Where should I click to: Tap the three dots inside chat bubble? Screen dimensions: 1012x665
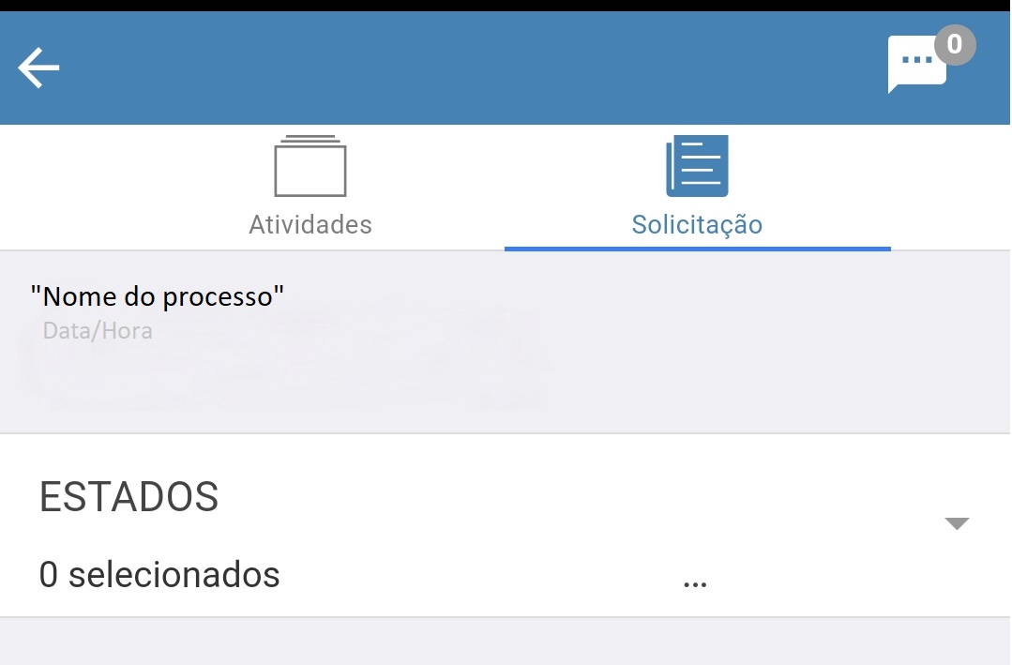[x=917, y=60]
